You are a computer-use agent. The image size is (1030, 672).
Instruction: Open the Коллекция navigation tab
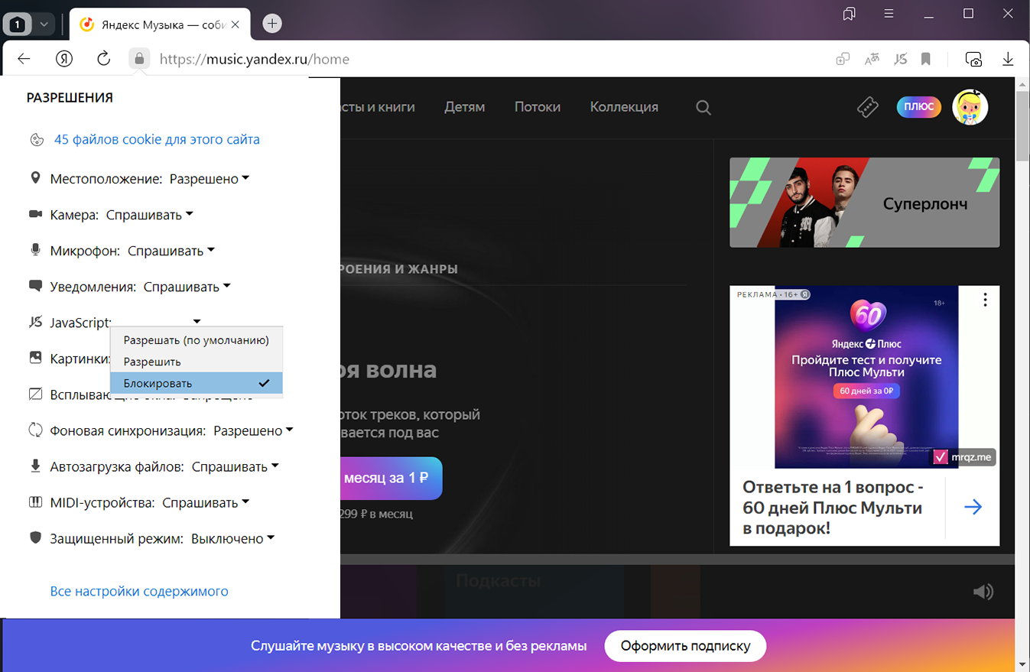(x=624, y=107)
